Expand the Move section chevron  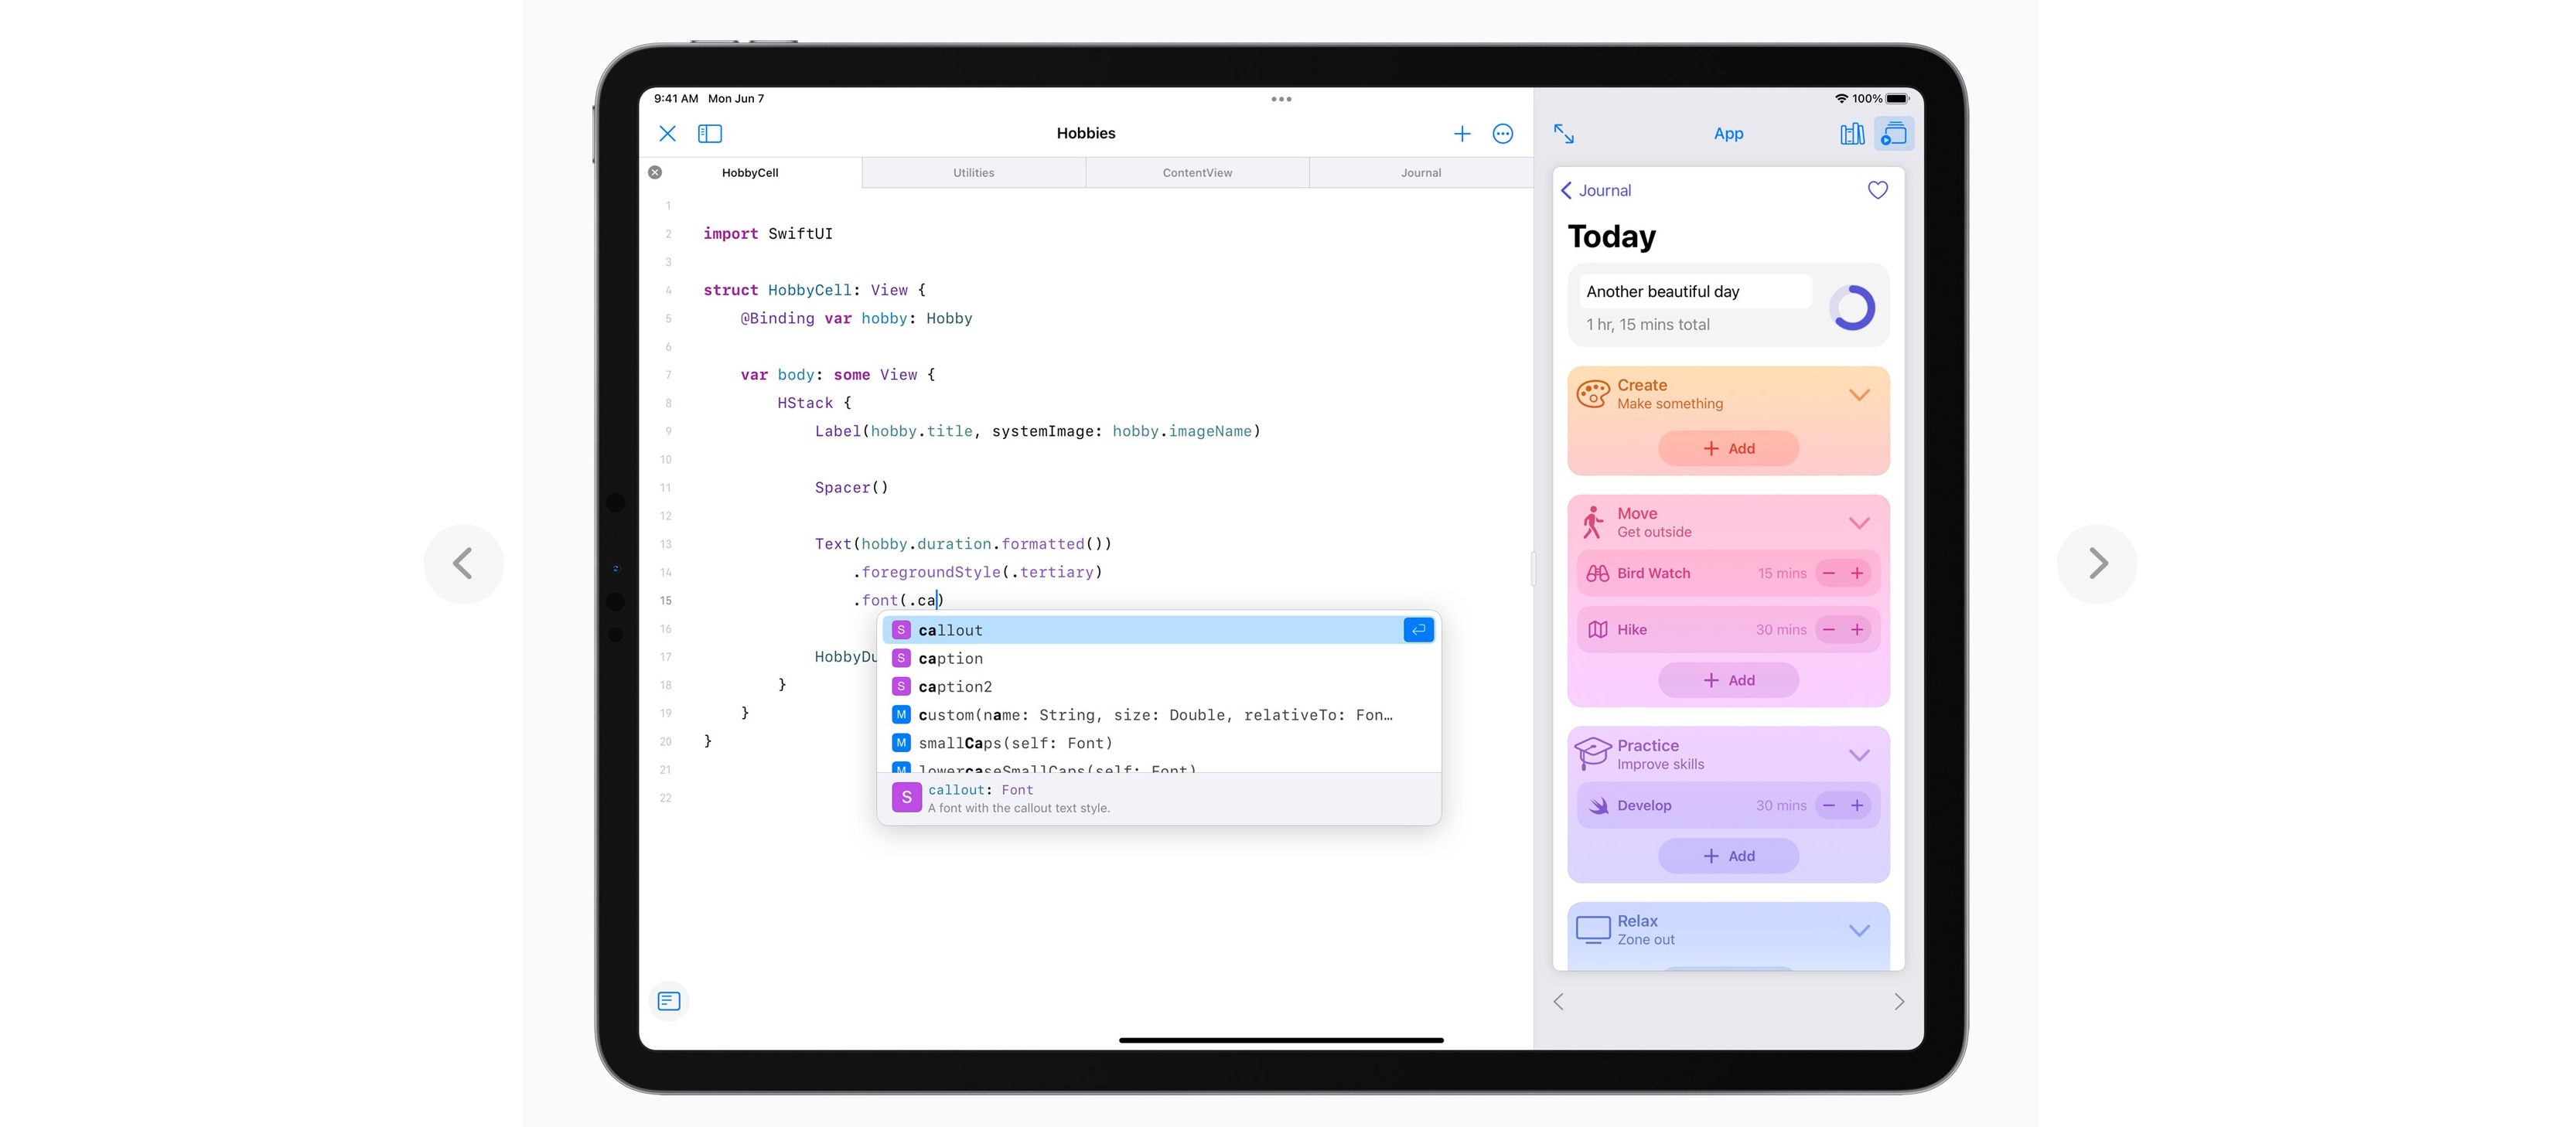1860,522
